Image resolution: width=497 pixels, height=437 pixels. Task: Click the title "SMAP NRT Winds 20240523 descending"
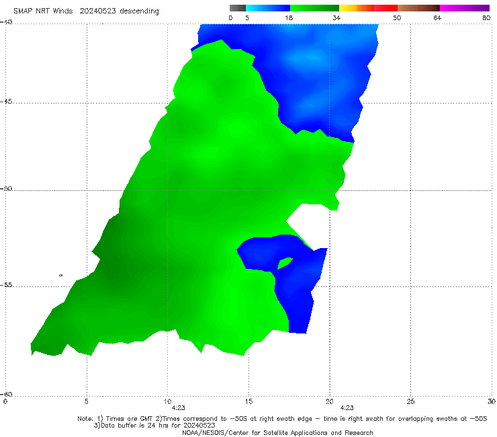point(86,11)
